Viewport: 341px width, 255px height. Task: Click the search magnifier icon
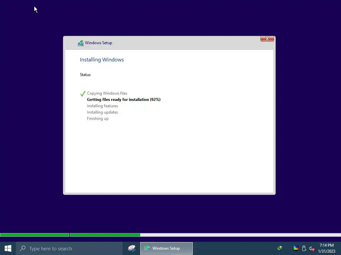pyautogui.click(x=23, y=248)
